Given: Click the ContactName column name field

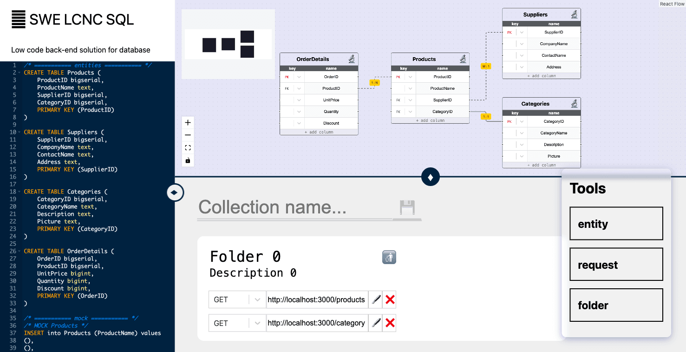Looking at the screenshot, I should click(554, 55).
